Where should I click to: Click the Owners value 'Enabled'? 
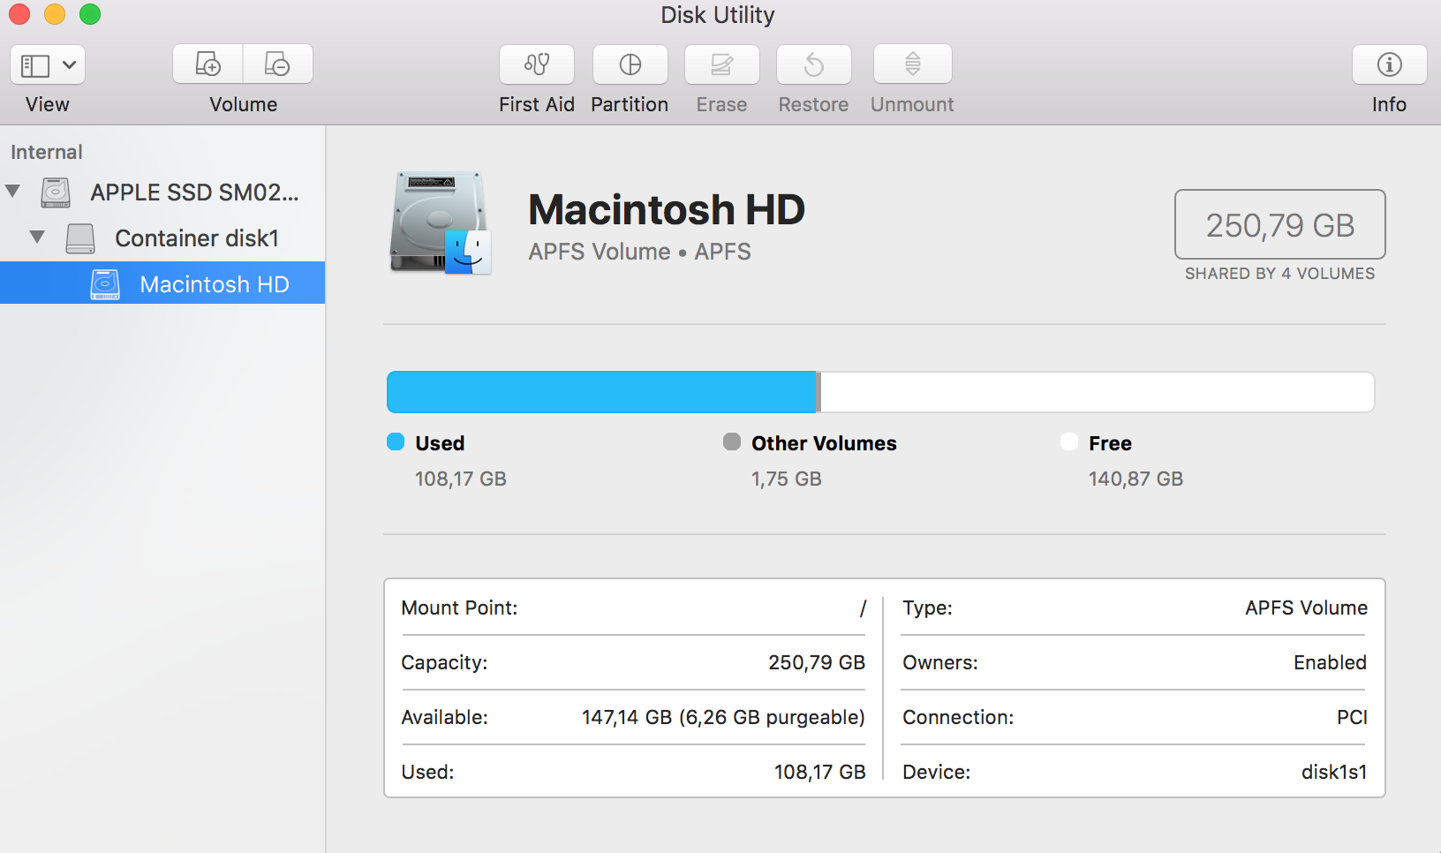1331,662
